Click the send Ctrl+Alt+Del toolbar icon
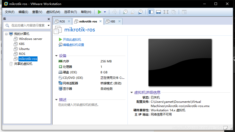This screenshot has height=132, width=235. click(114, 12)
